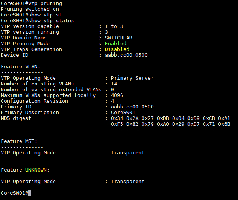The height and width of the screenshot is (200, 238).
Task: Click the Feature VLAN heading
Action: pos(21,67)
